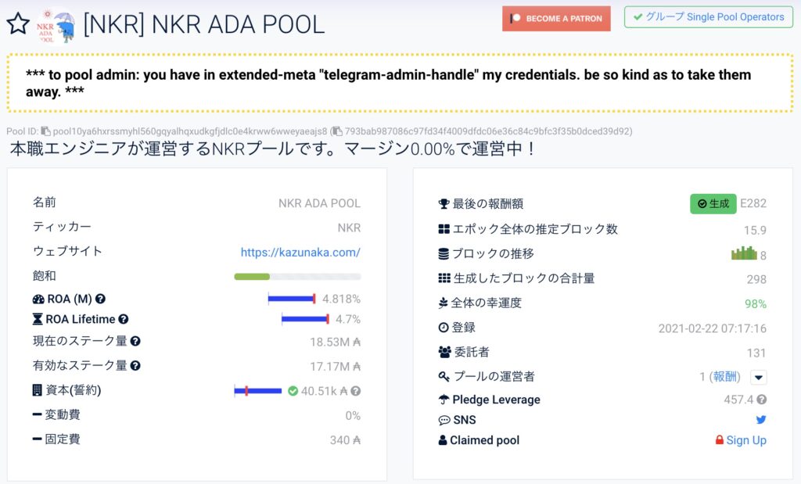Click the red lock icon beside Sign Up
Image resolution: width=801 pixels, height=484 pixels.
click(720, 439)
